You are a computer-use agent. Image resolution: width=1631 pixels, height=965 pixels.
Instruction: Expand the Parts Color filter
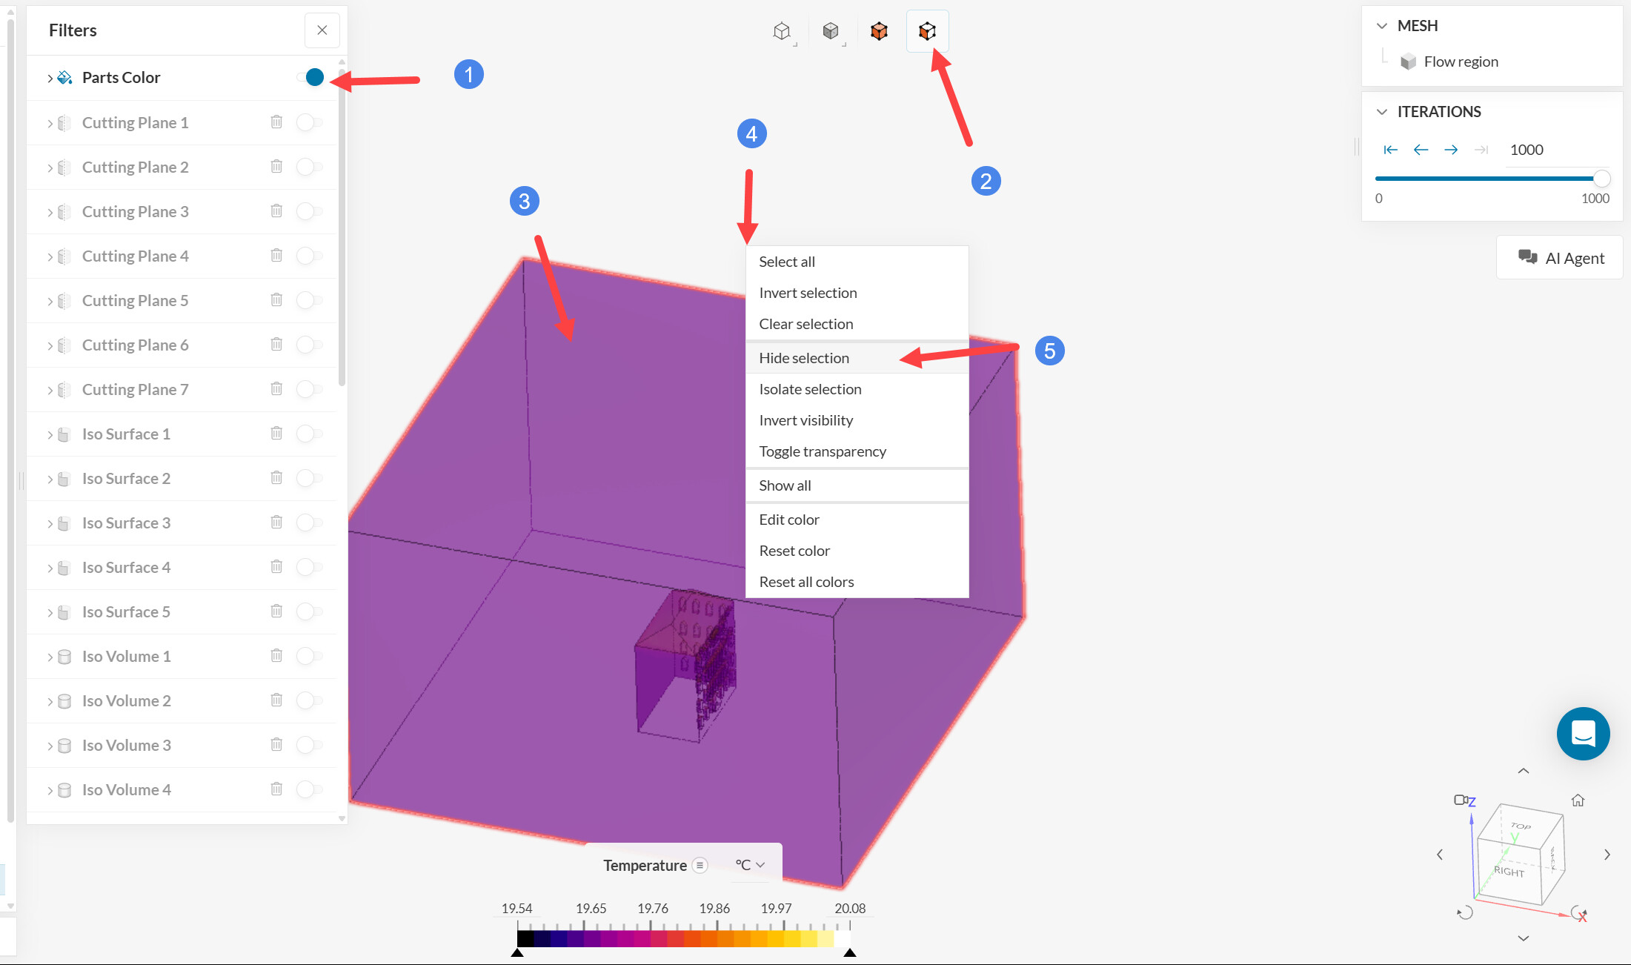50,78
